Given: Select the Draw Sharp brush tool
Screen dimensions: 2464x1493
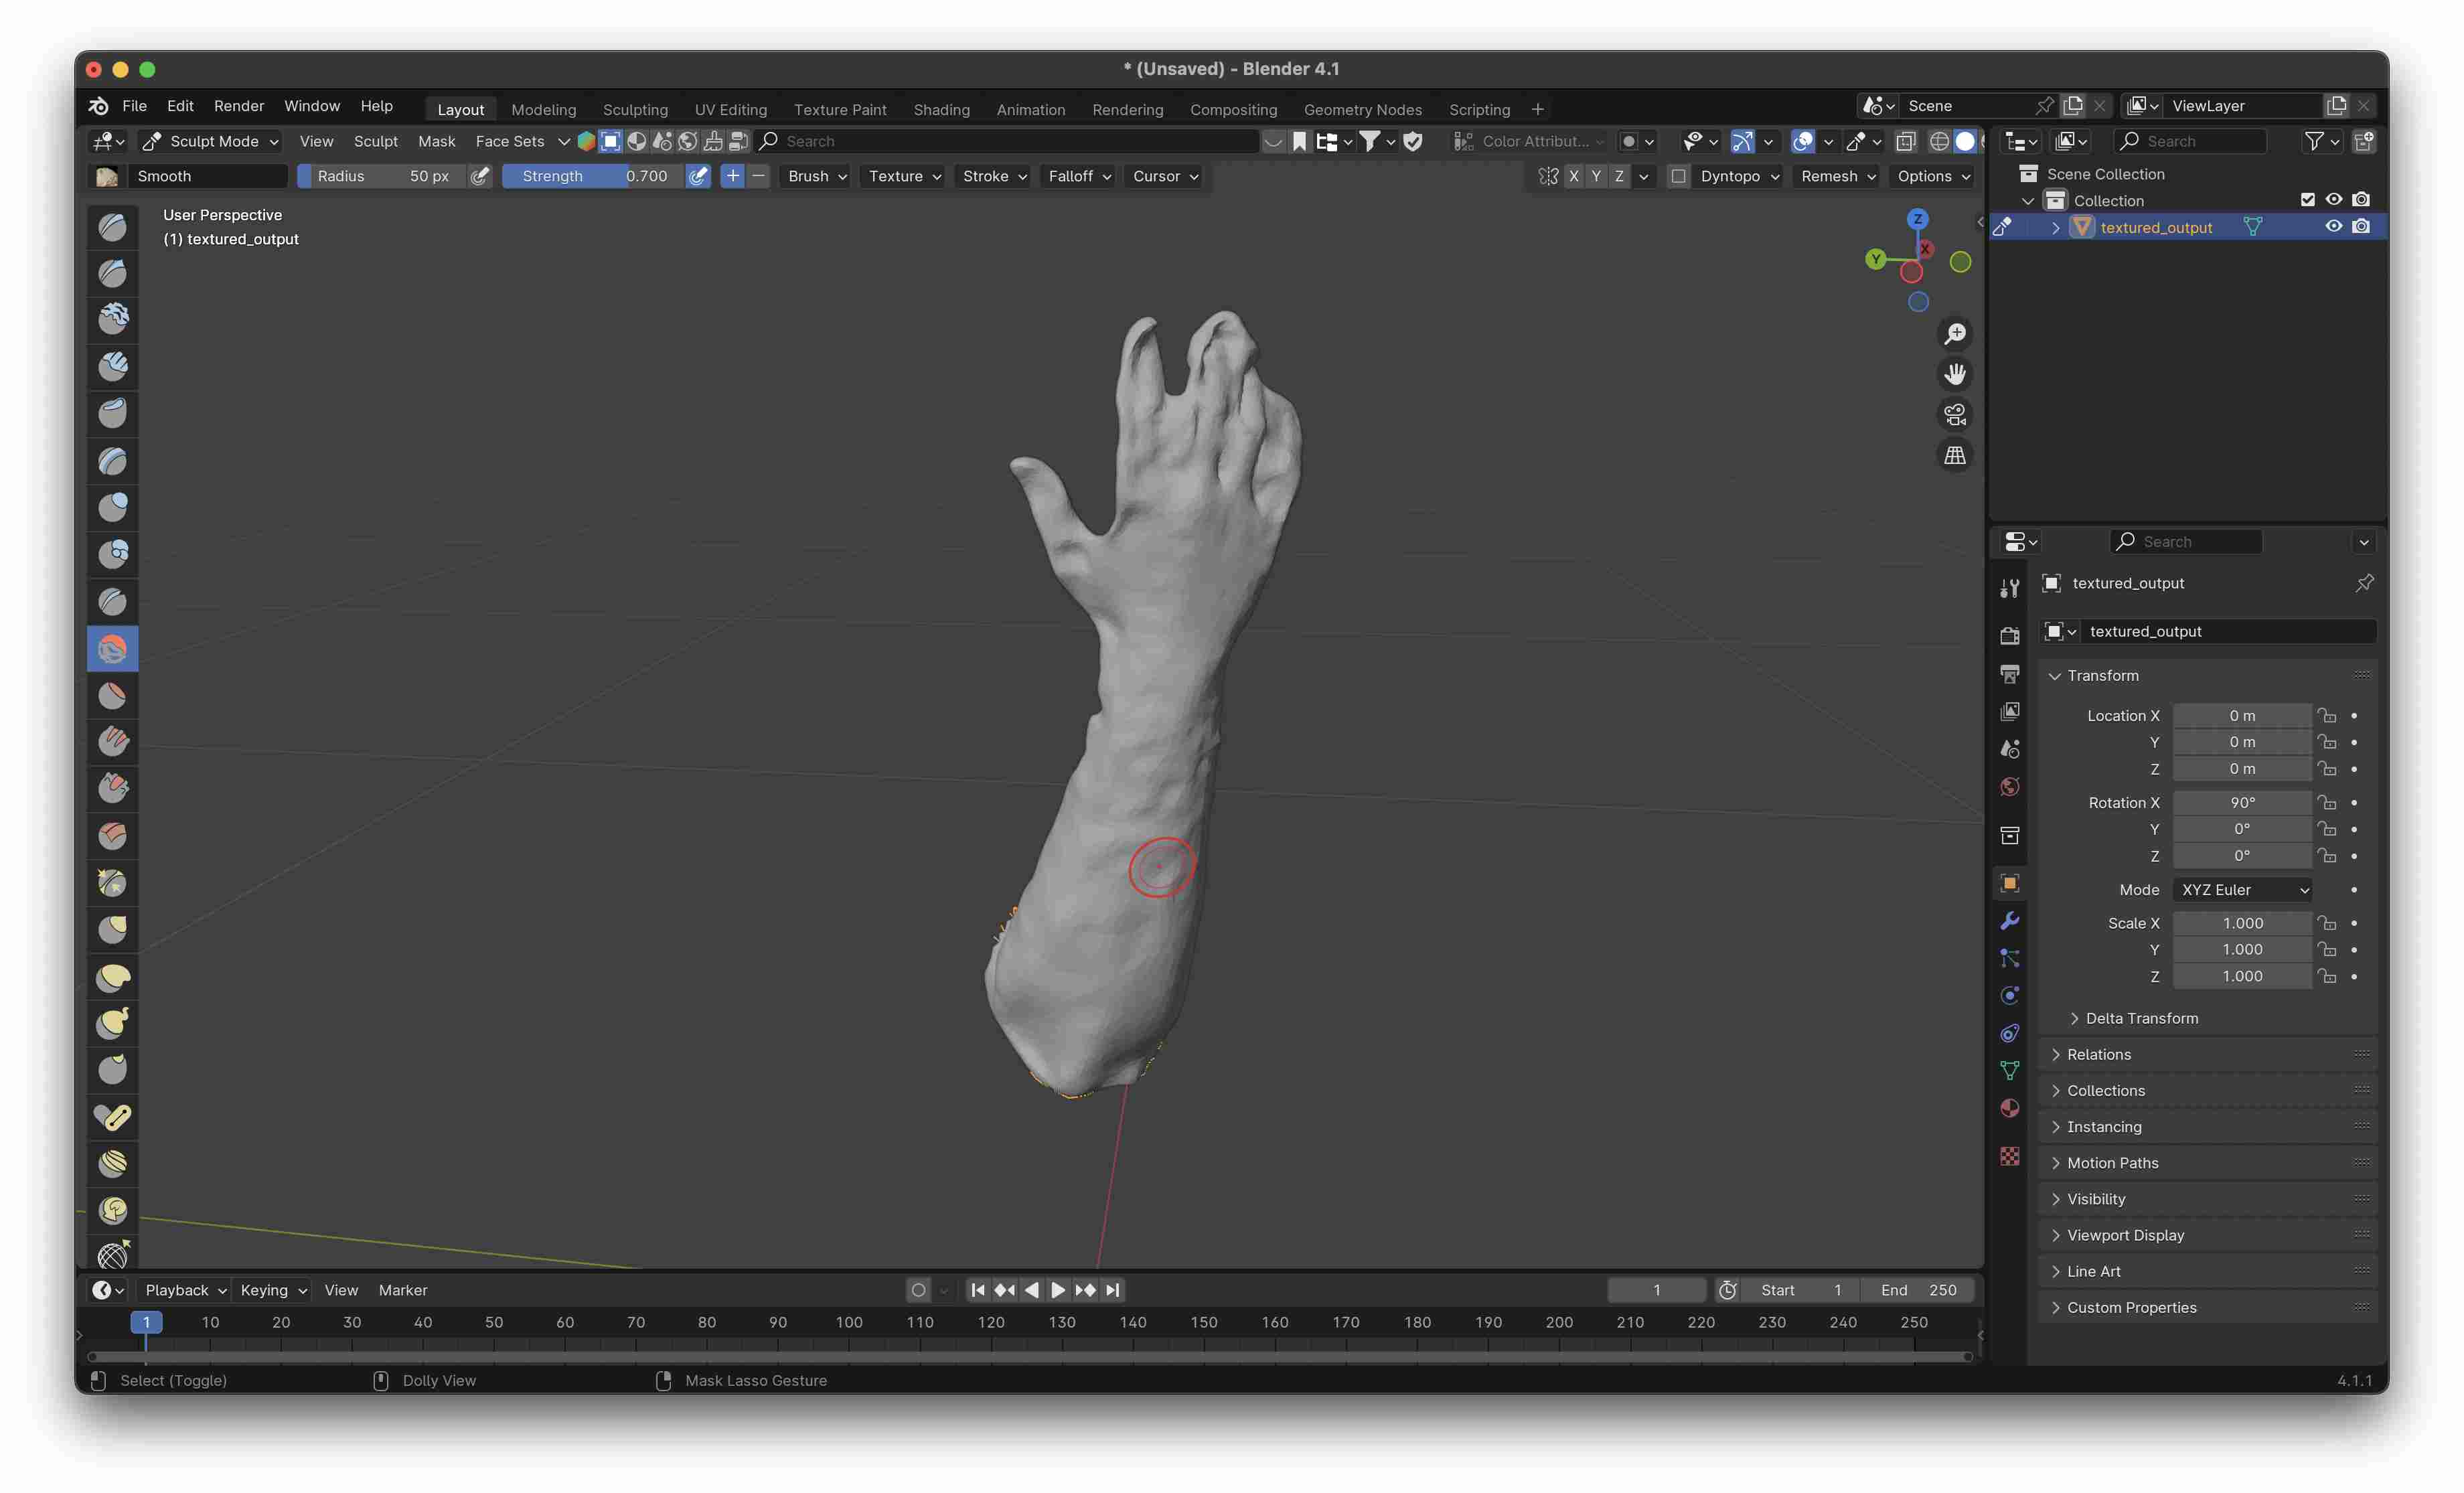Looking at the screenshot, I should coord(112,273).
